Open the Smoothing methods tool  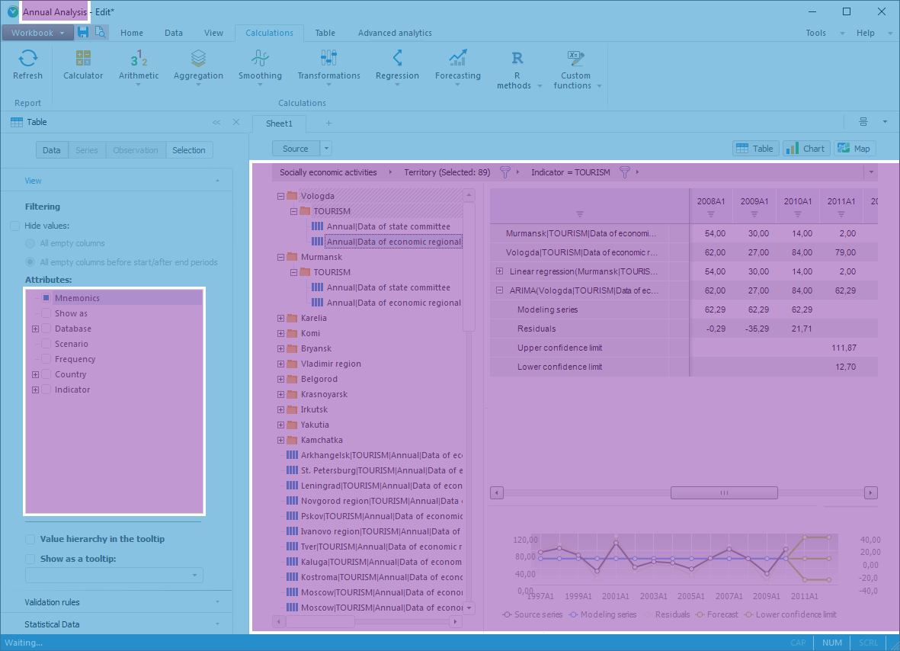(260, 66)
